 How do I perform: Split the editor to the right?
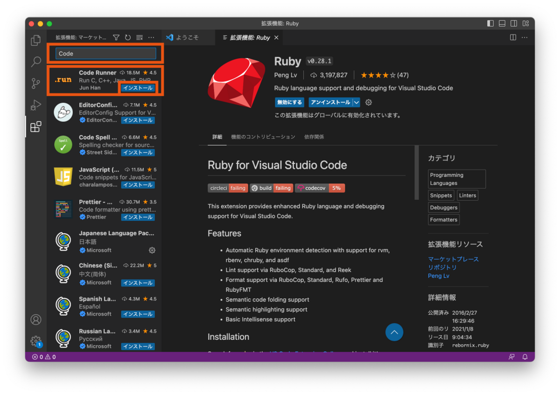513,37
